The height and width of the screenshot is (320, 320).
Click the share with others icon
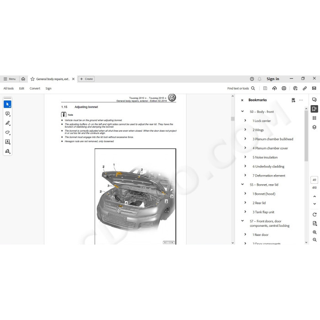295,88
